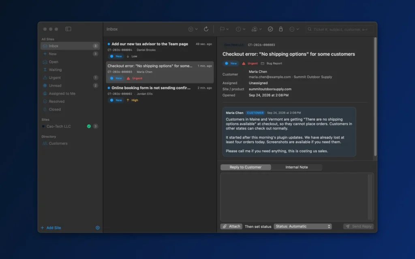This screenshot has height=259, width=415.
Task: Open Assigned to Me filter
Action: 70,93
